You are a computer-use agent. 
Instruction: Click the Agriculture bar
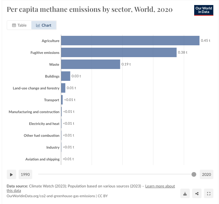pos(130,41)
